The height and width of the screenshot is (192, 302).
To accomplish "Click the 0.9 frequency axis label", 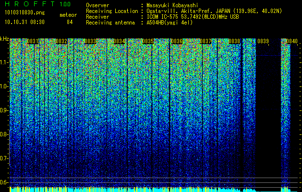I will (x=3, y=110).
